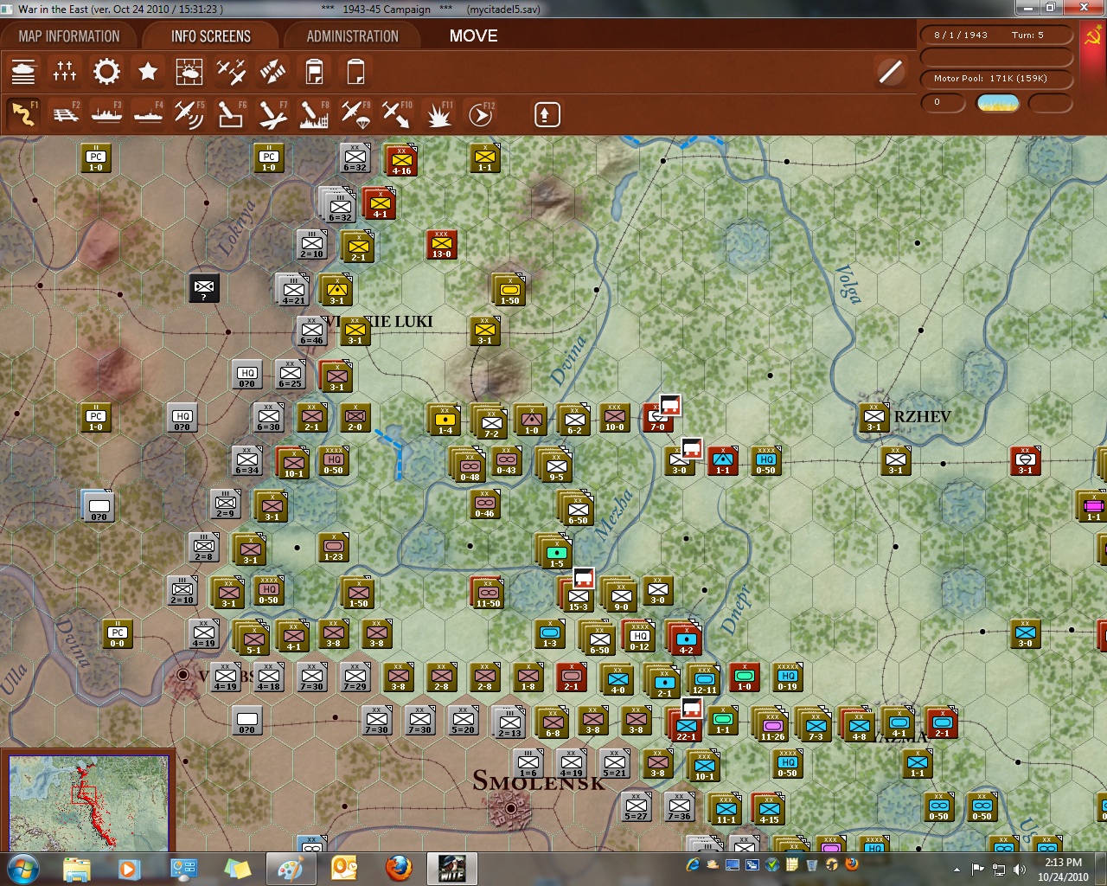
Task: Open the Paint taskbar icon
Action: pos(291,868)
